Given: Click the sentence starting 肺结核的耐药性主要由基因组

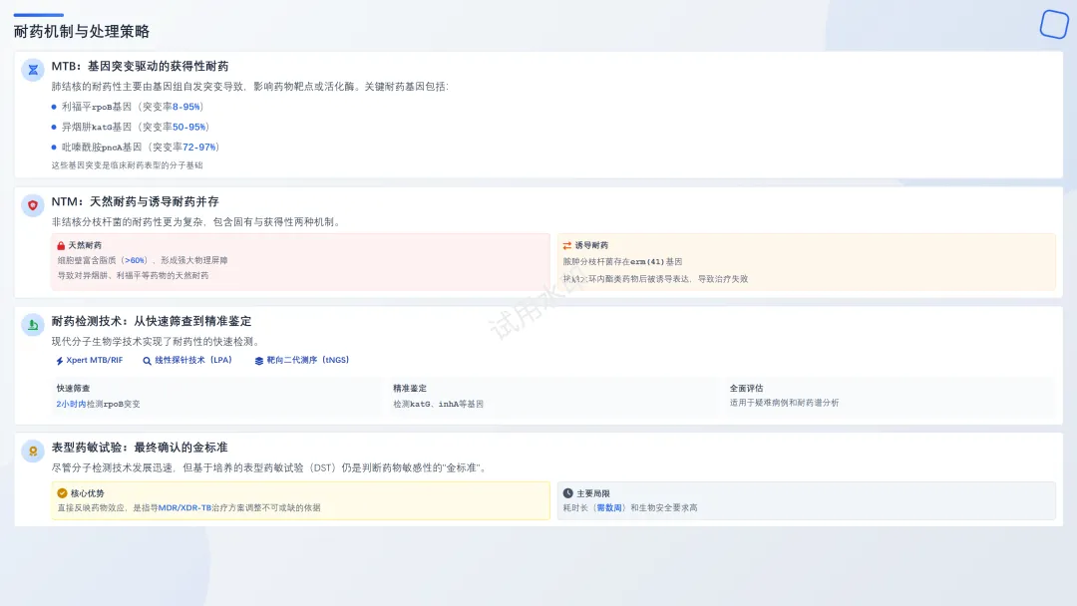Looking at the screenshot, I should pos(250,87).
